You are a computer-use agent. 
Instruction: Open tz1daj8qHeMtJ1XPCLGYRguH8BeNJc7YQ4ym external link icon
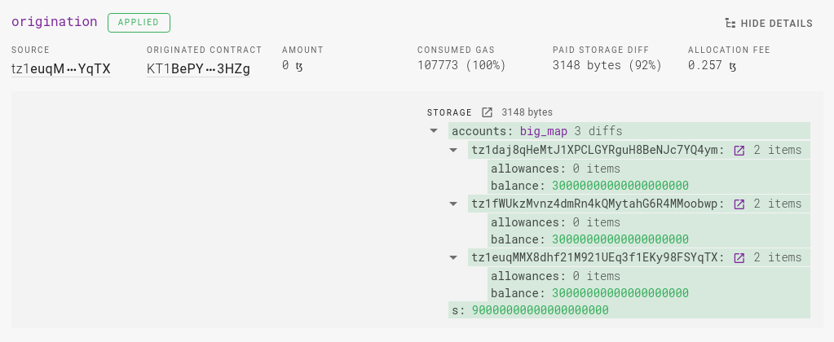739,151
